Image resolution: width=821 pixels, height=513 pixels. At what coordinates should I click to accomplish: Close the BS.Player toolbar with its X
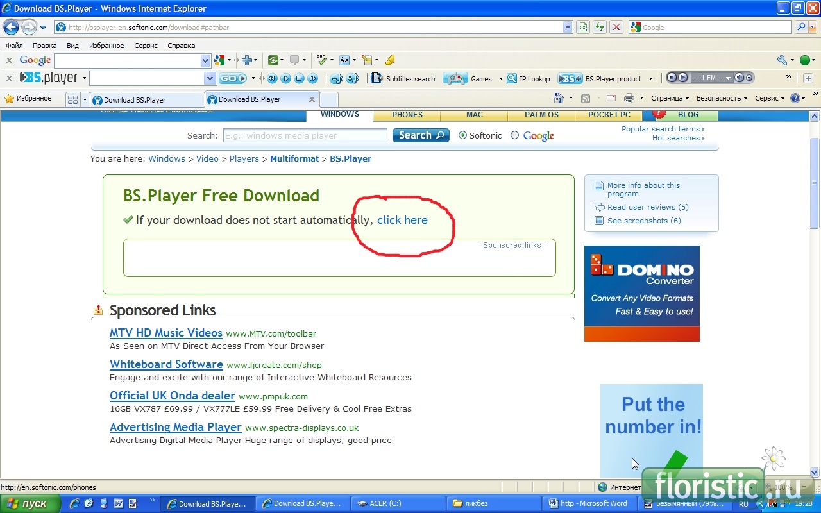pos(9,78)
